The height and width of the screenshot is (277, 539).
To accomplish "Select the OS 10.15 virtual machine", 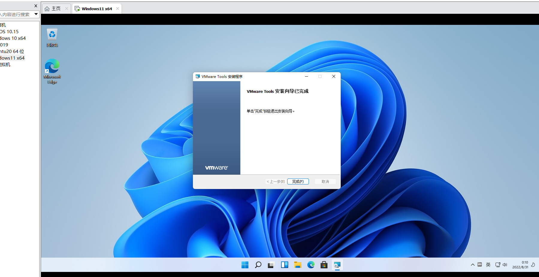I will tap(9, 31).
